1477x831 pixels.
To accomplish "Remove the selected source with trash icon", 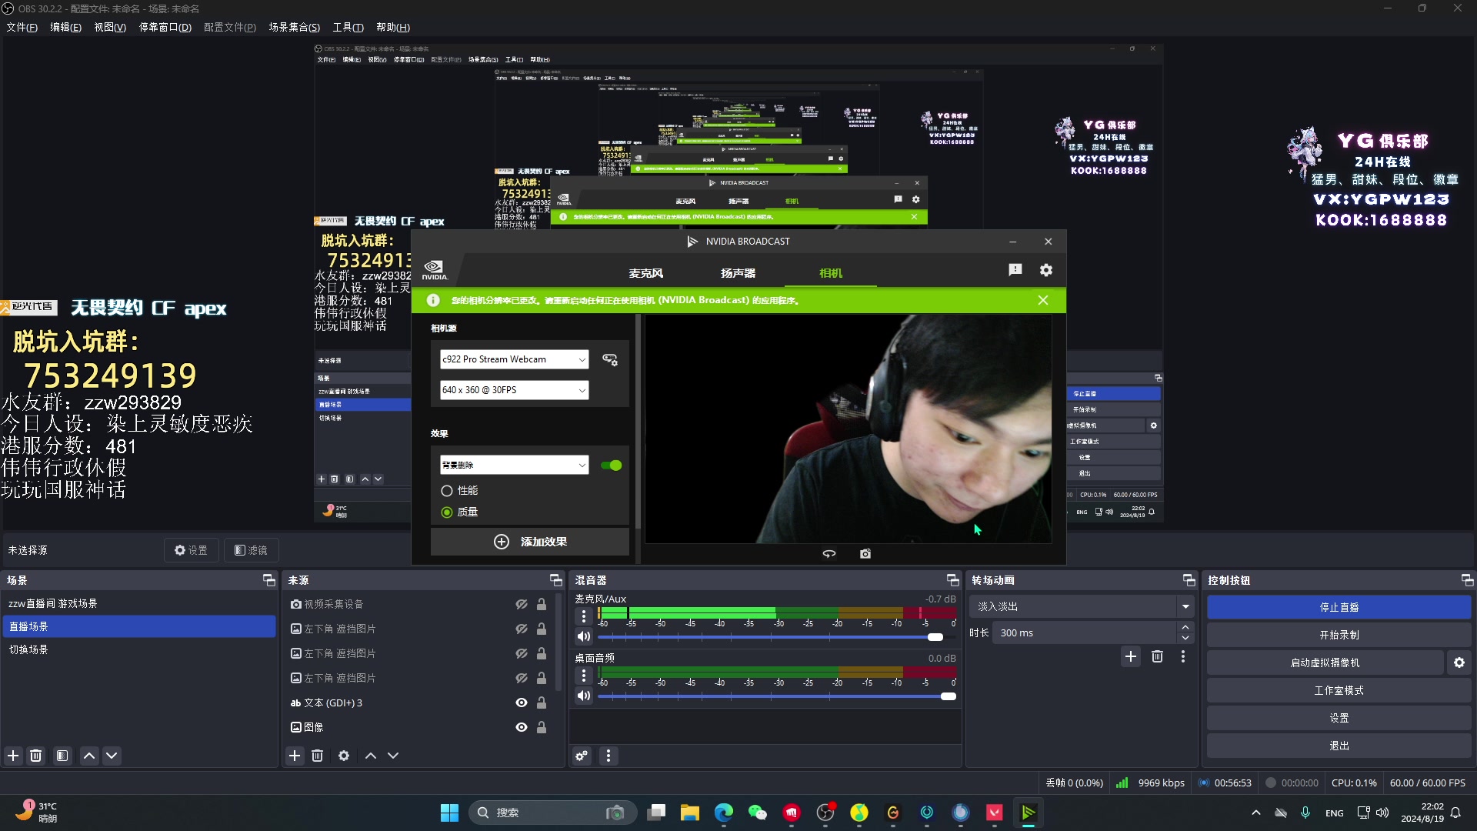I will pos(317,756).
